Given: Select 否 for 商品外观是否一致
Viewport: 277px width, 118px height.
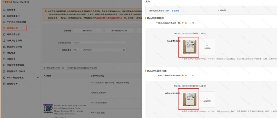Looking at the screenshot, I should point(190,23).
